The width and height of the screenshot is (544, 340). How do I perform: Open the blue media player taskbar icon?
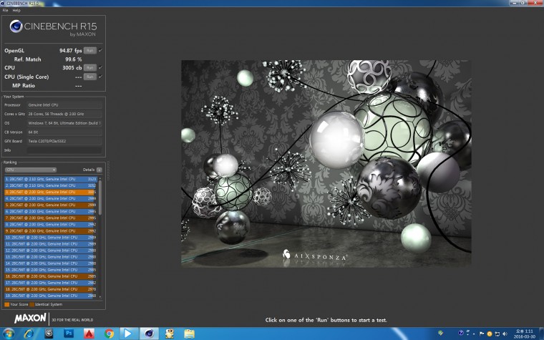click(128, 334)
